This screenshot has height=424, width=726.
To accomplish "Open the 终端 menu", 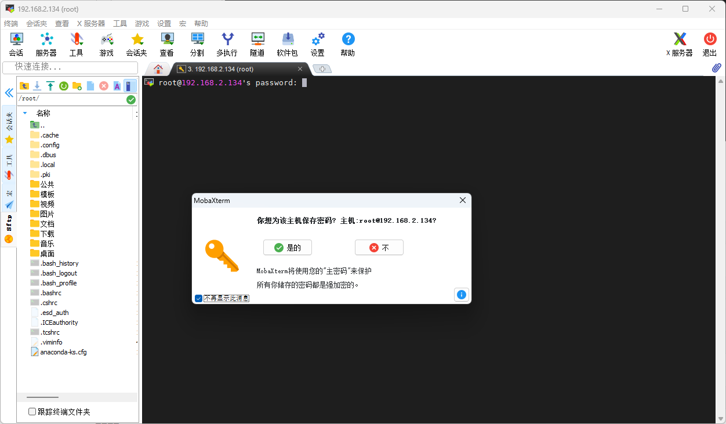I will pos(11,24).
